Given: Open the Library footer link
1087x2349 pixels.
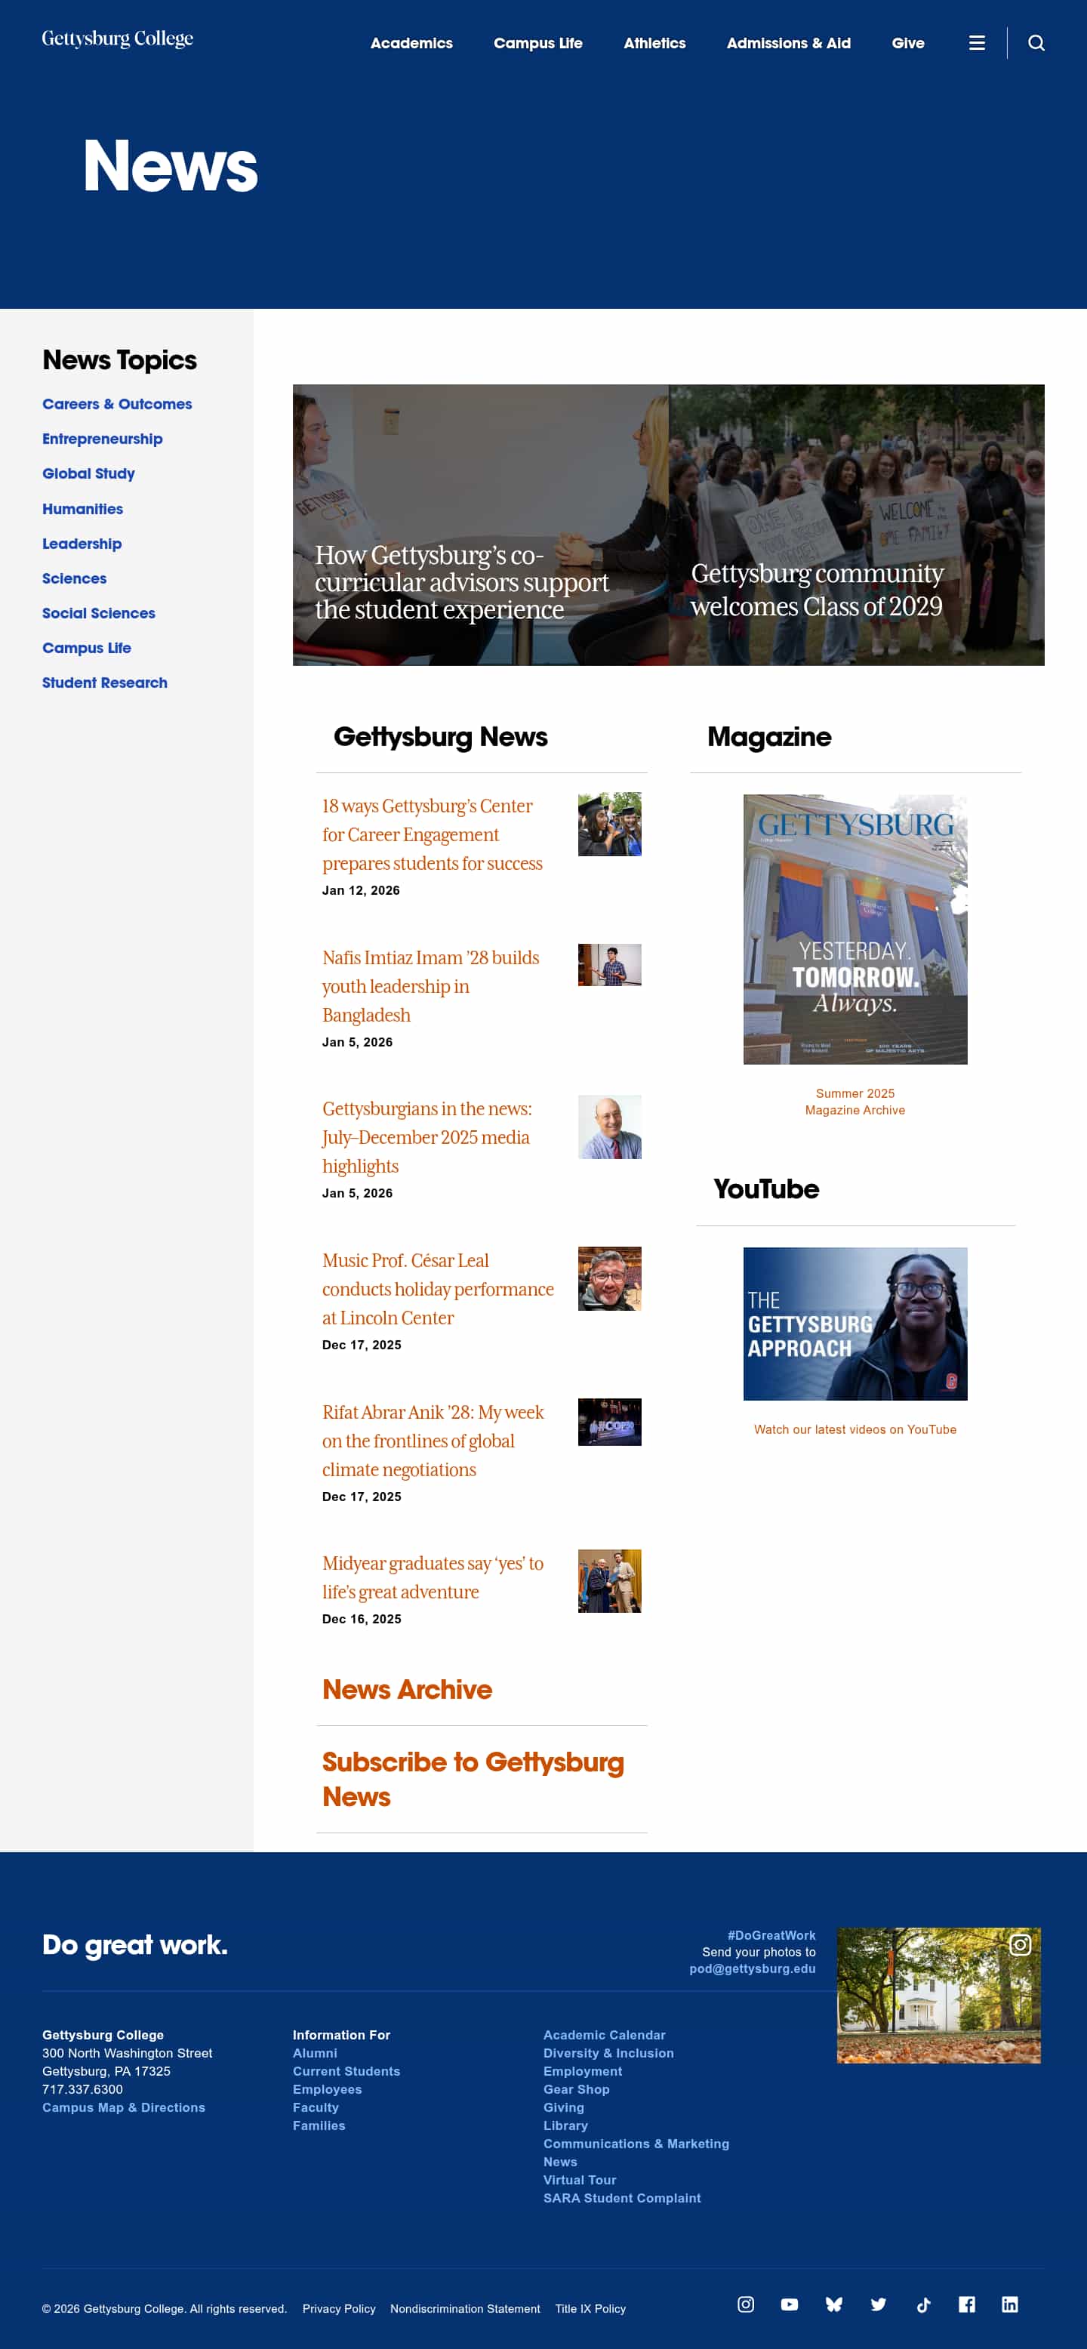Looking at the screenshot, I should (565, 2126).
